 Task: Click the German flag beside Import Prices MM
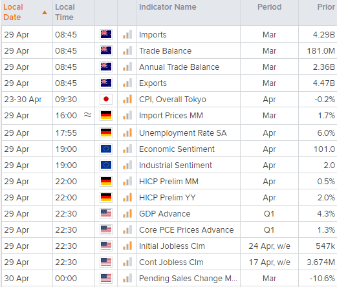[x=106, y=115]
